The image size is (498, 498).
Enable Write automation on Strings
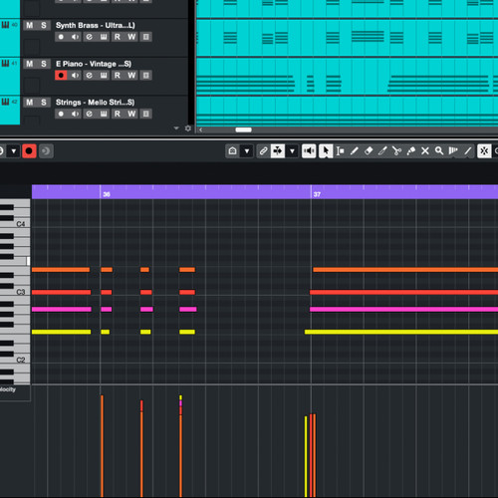coord(131,114)
